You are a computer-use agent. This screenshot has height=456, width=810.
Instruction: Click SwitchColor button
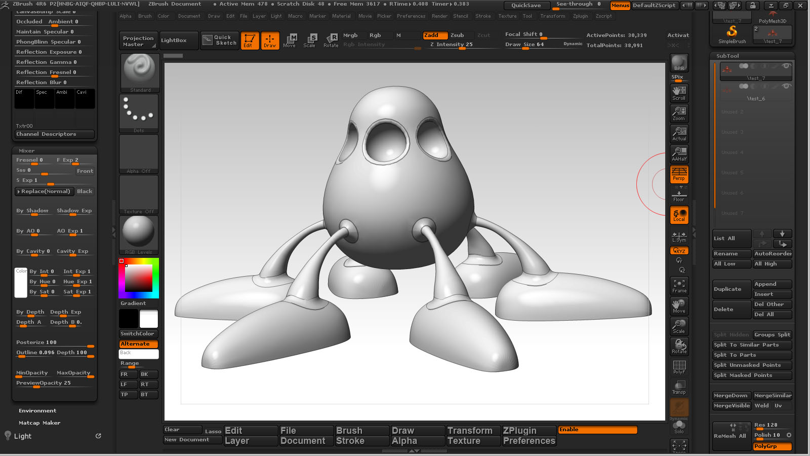[139, 334]
